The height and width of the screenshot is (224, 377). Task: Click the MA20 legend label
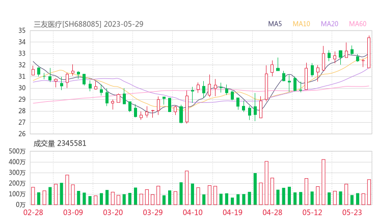(330, 24)
